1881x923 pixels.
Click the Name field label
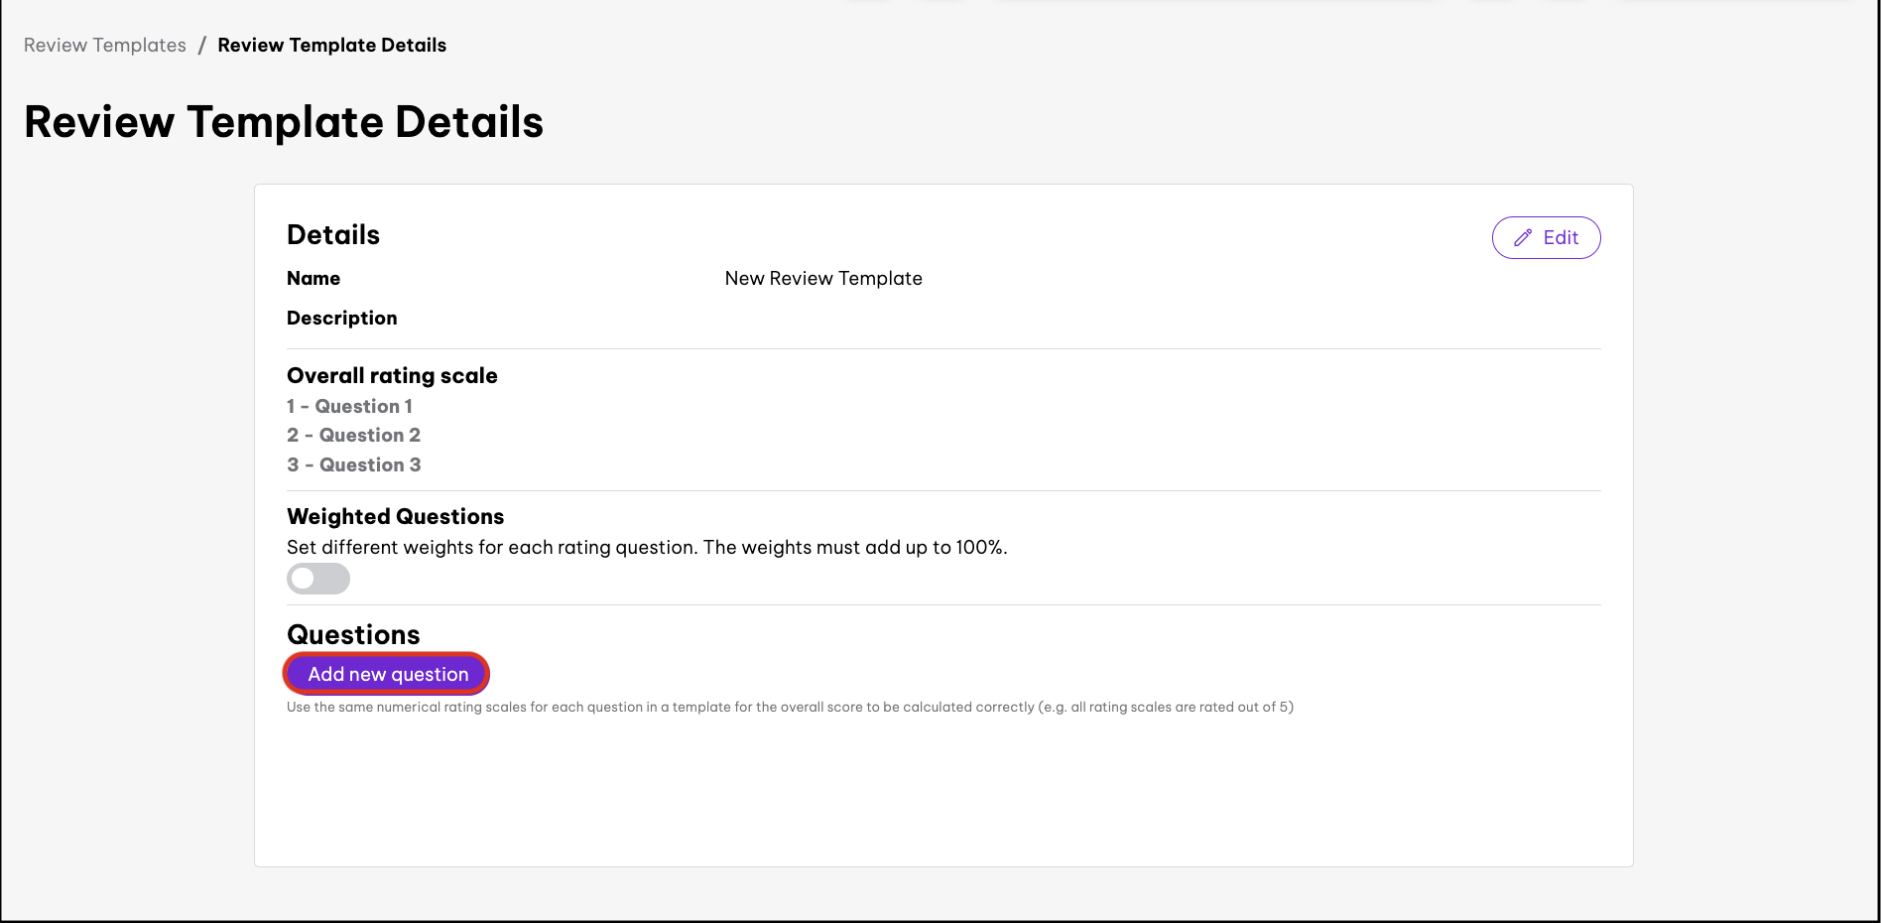313,279
